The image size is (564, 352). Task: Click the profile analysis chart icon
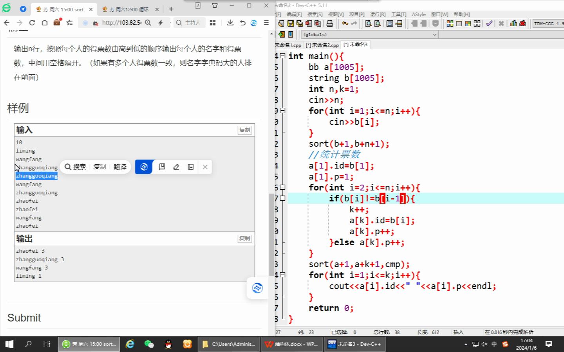pos(513,23)
